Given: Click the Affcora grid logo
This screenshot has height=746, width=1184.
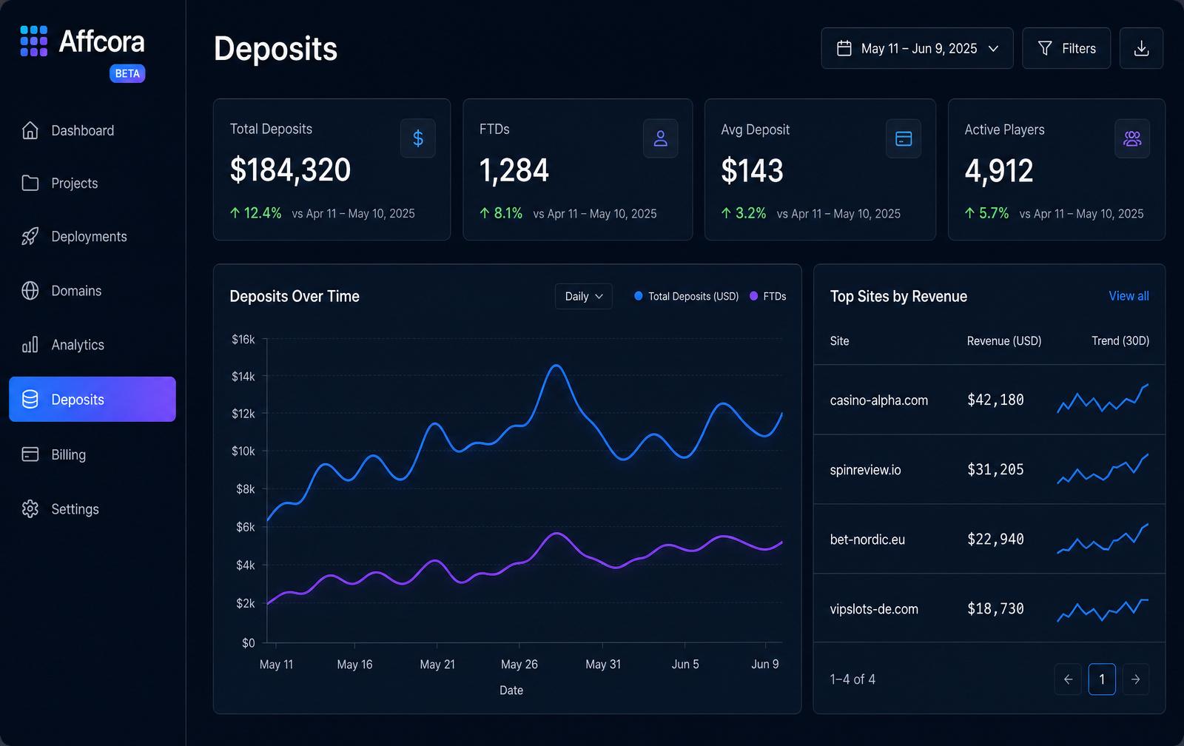Looking at the screenshot, I should [34, 41].
